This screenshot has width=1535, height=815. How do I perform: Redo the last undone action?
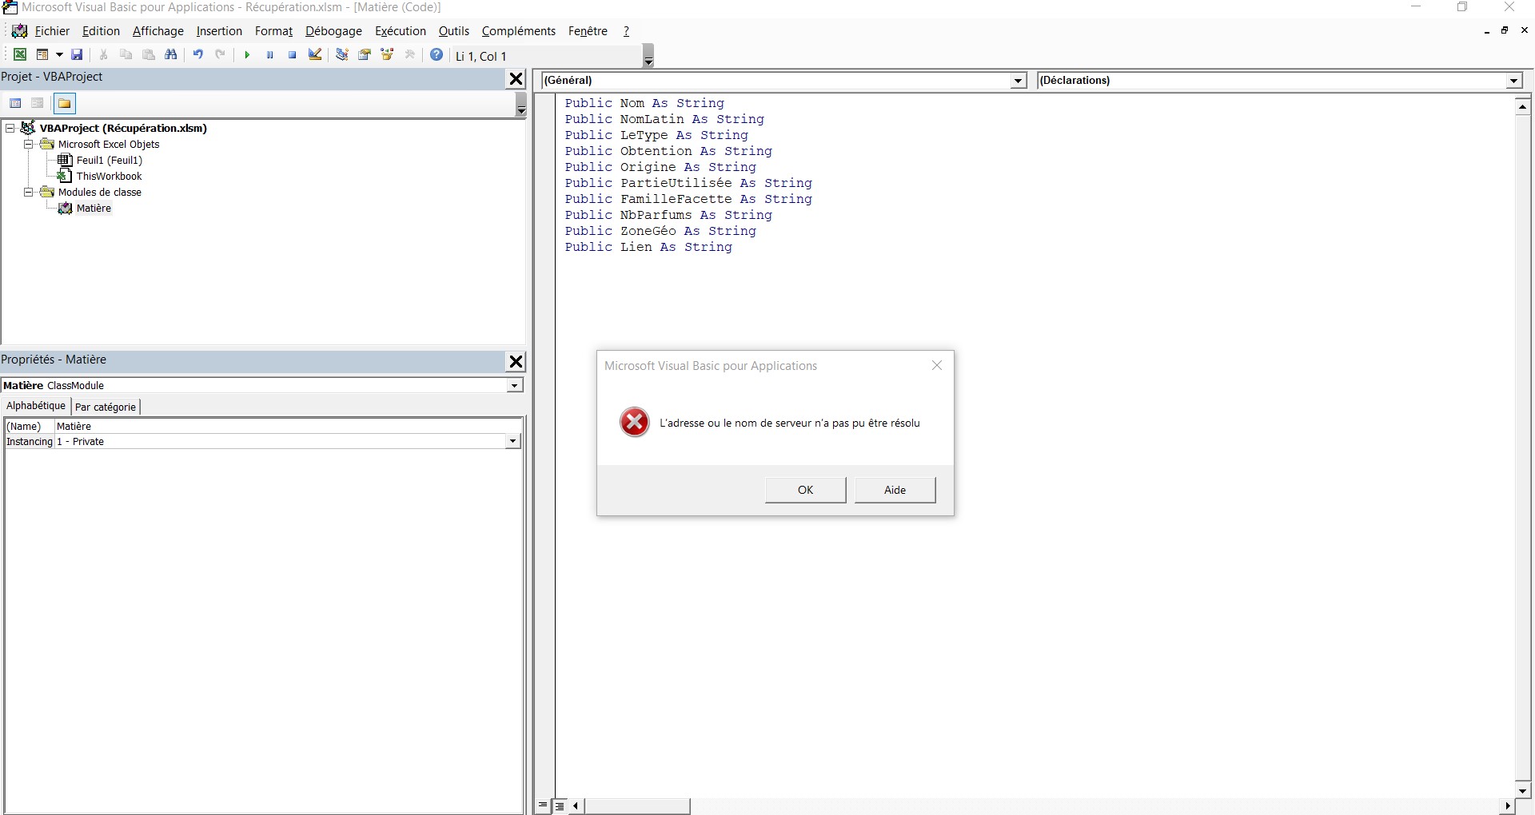click(x=220, y=55)
